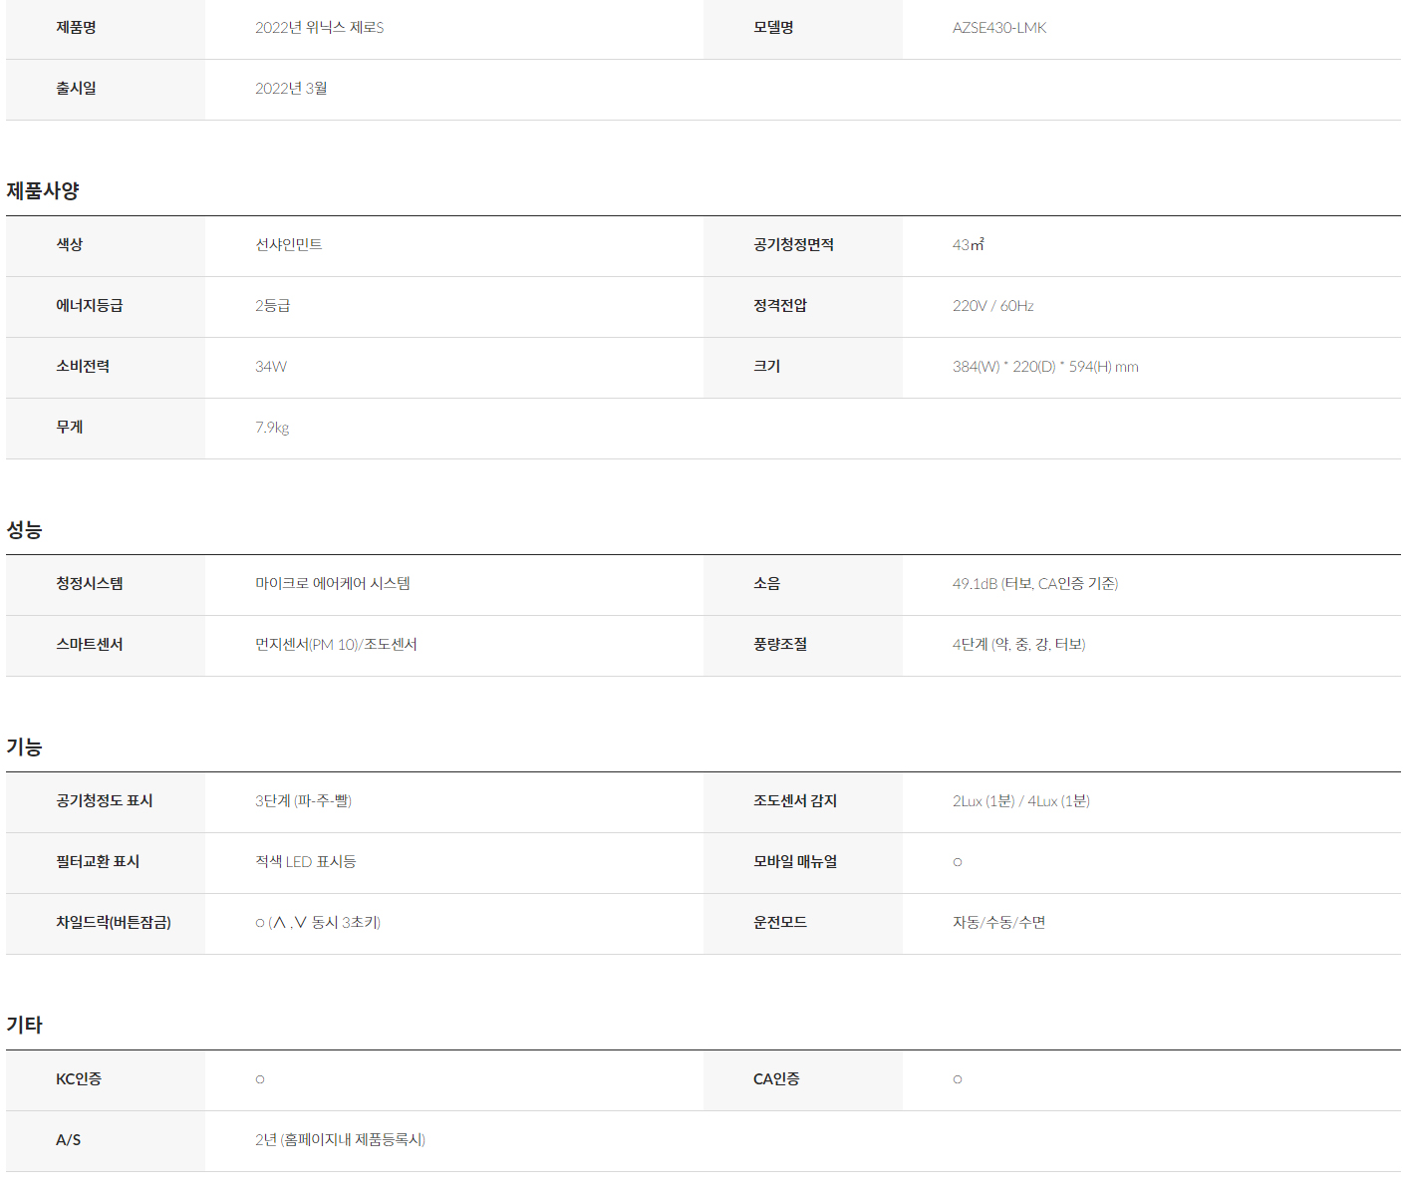This screenshot has height=1194, width=1407.
Task: Click the model name AZSE430-LMK
Action: pyautogui.click(x=998, y=28)
